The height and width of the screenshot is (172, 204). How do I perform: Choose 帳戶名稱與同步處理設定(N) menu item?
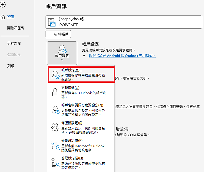point(81,110)
